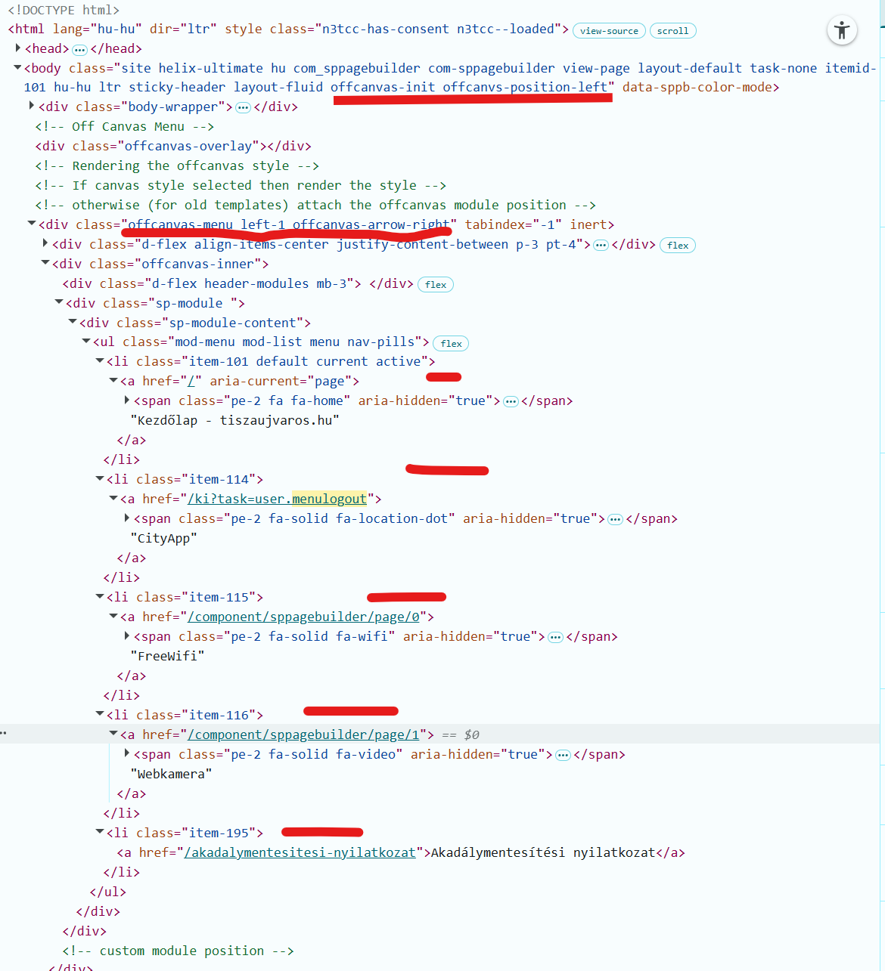Click the view-source badge on html tag
885x971 pixels.
(x=609, y=31)
